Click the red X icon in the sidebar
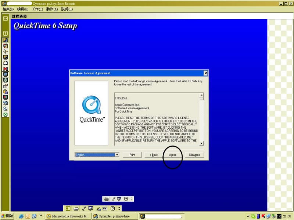The height and width of the screenshot is (220, 294). (6, 69)
